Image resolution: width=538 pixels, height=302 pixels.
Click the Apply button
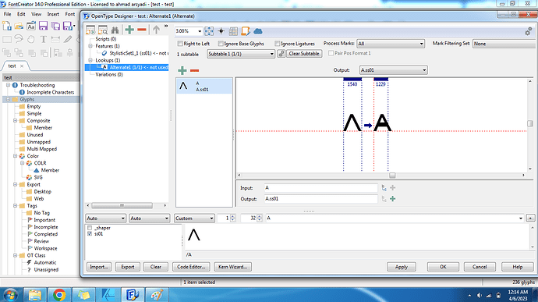[402, 267]
